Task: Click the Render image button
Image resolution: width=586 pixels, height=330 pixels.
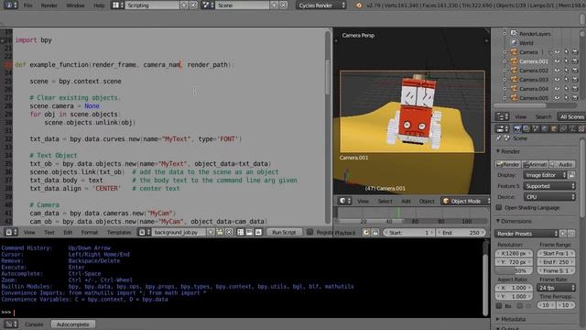Action: coord(507,164)
